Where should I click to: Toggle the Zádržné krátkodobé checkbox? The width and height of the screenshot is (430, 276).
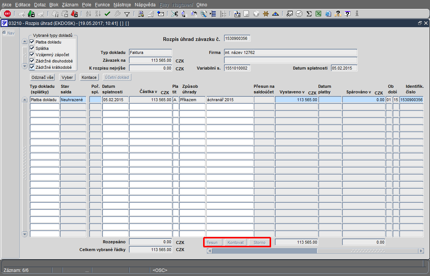(32, 67)
